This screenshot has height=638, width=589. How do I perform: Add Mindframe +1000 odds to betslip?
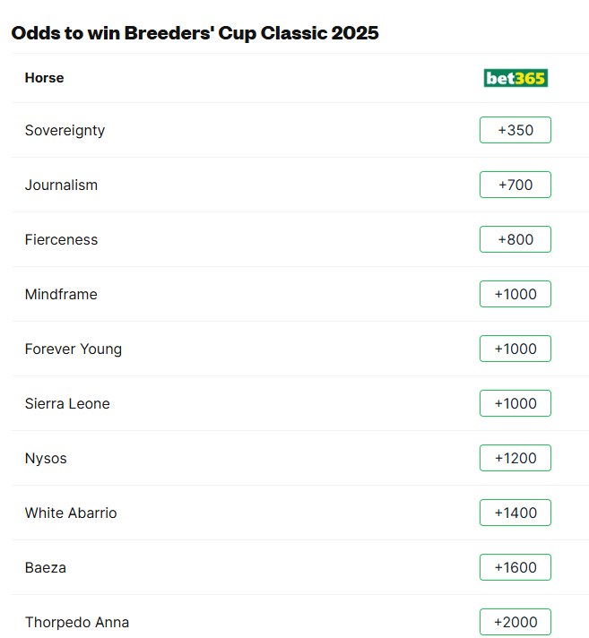(x=515, y=294)
